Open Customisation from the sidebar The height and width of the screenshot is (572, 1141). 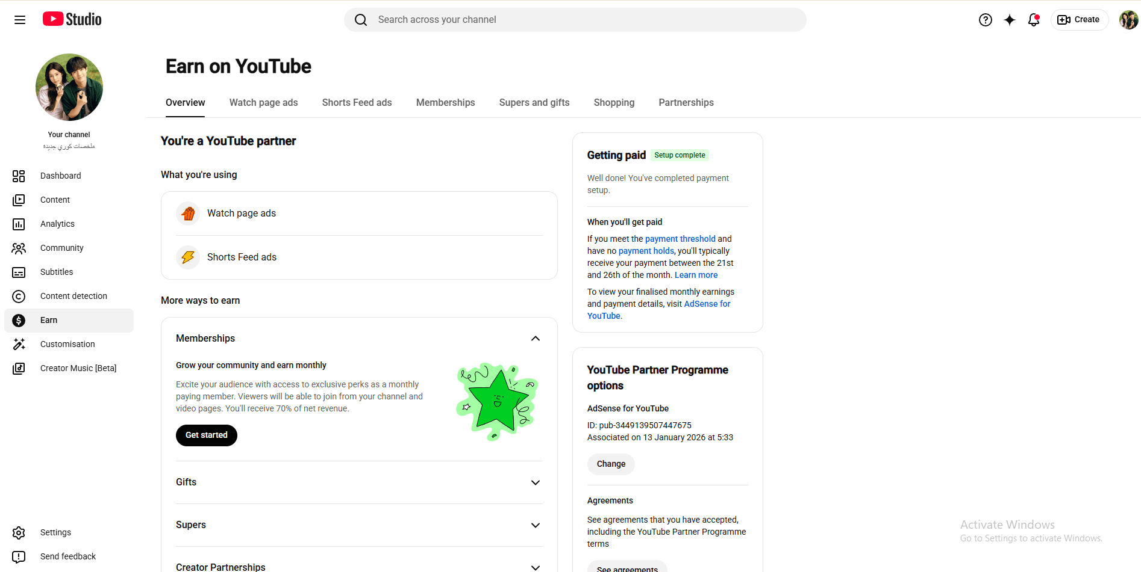[69, 344]
